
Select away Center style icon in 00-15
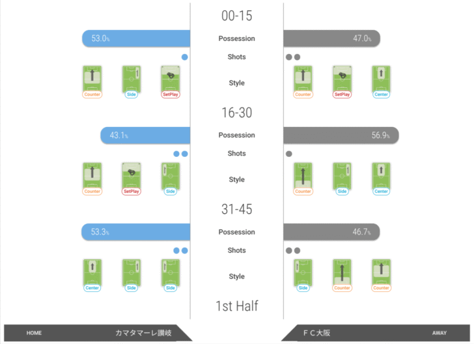point(381,81)
